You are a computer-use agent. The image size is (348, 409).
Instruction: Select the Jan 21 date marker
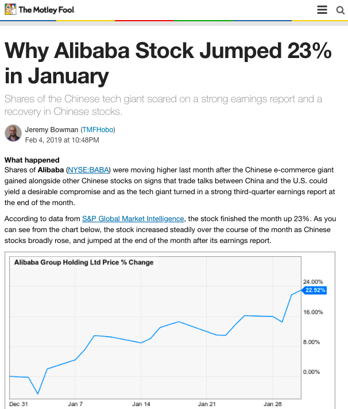click(207, 404)
